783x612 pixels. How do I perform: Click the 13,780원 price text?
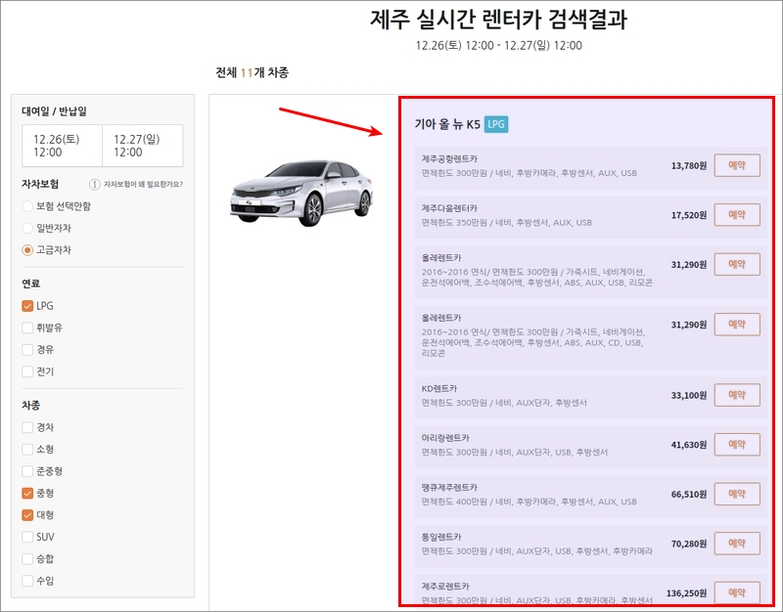tap(689, 165)
